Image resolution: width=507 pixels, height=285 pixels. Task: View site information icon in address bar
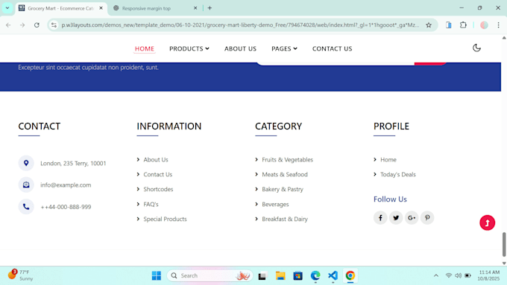[54, 25]
